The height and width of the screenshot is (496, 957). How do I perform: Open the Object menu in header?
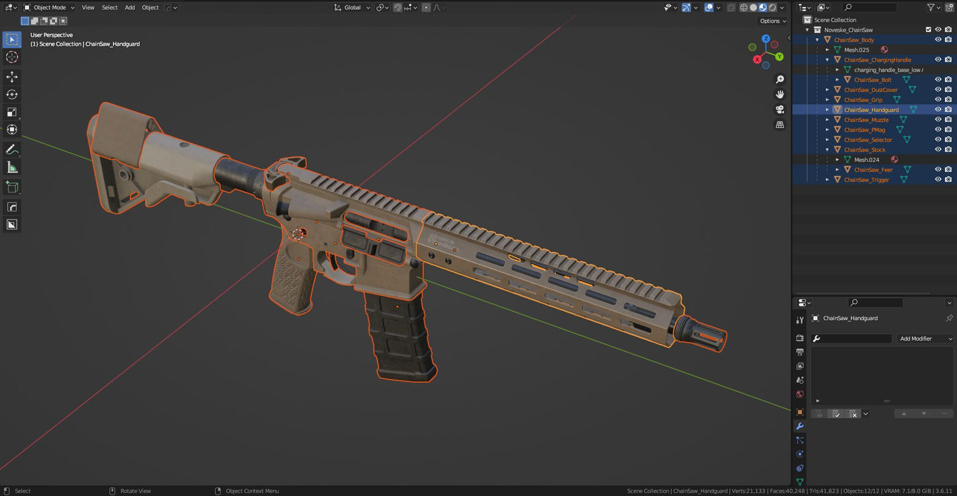(150, 7)
